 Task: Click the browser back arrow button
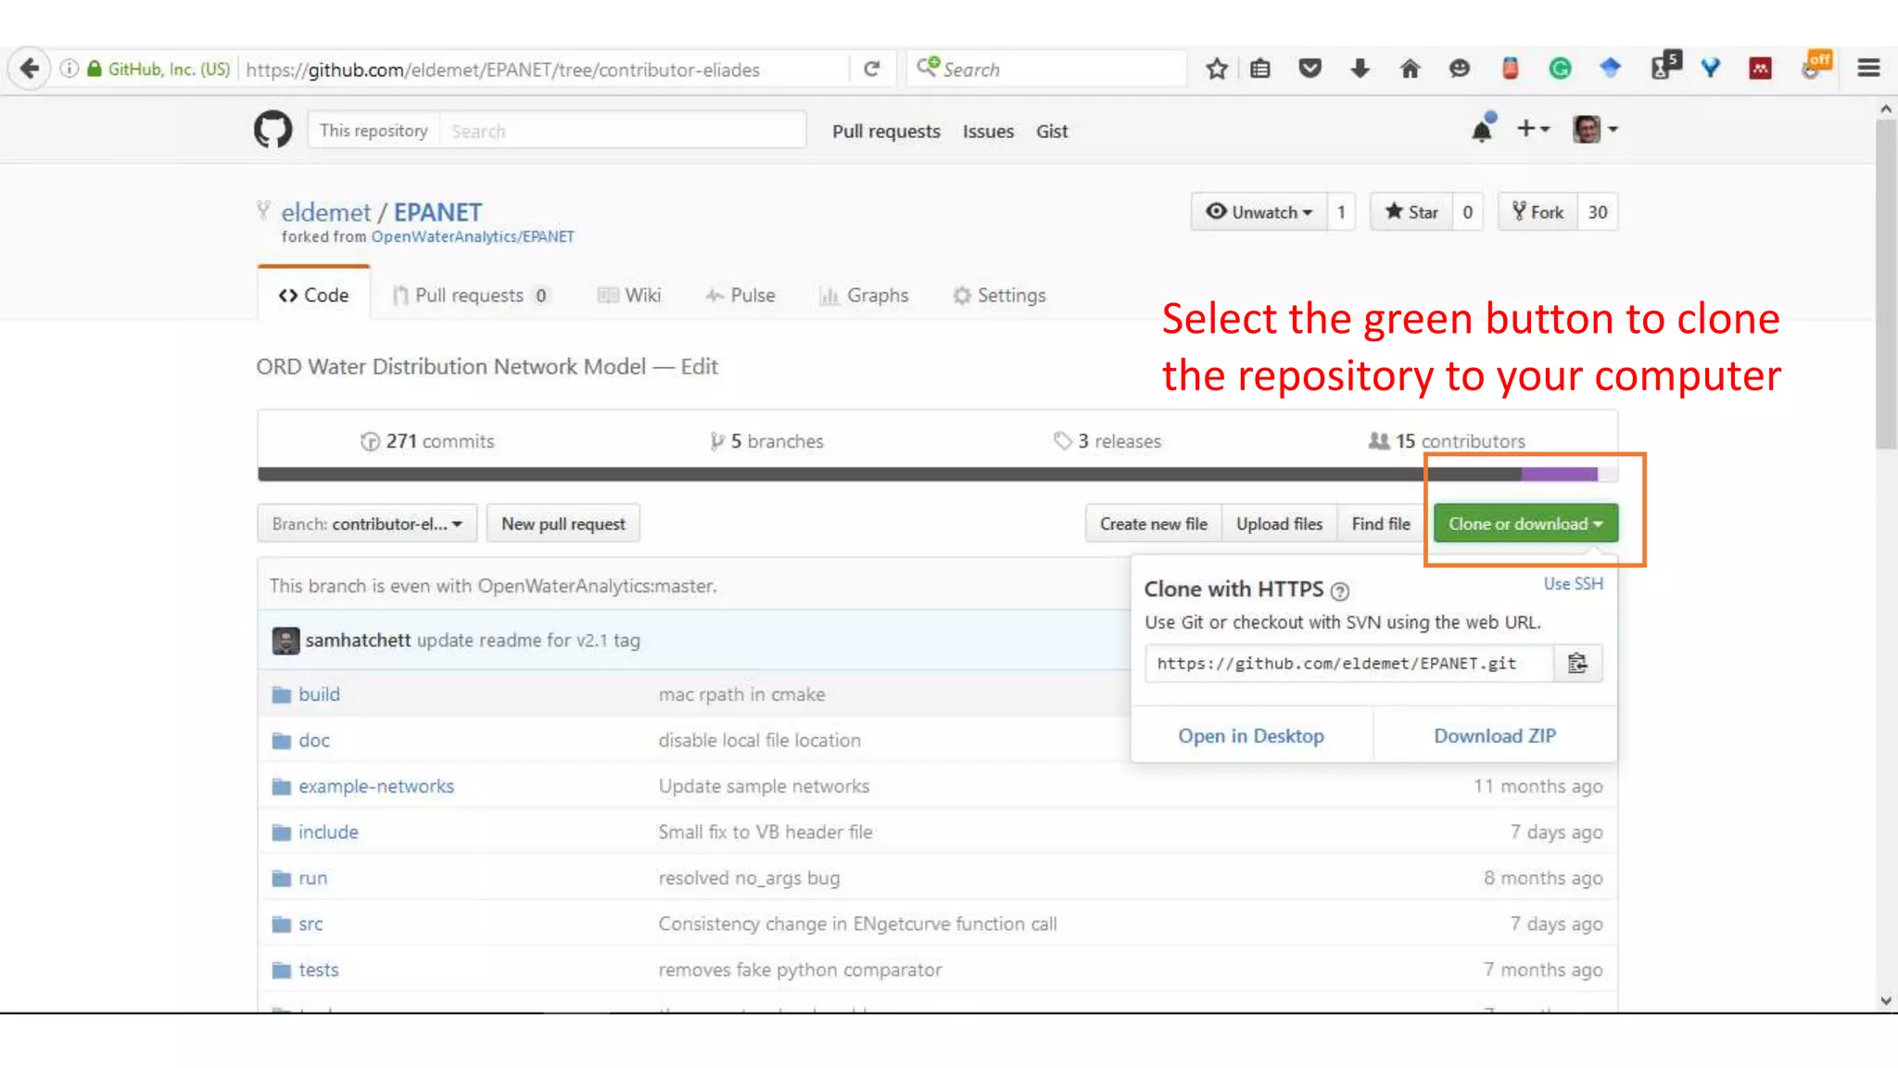(x=29, y=69)
